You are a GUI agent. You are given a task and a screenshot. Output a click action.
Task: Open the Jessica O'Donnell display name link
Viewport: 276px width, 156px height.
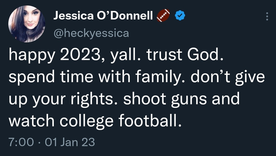coord(103,16)
